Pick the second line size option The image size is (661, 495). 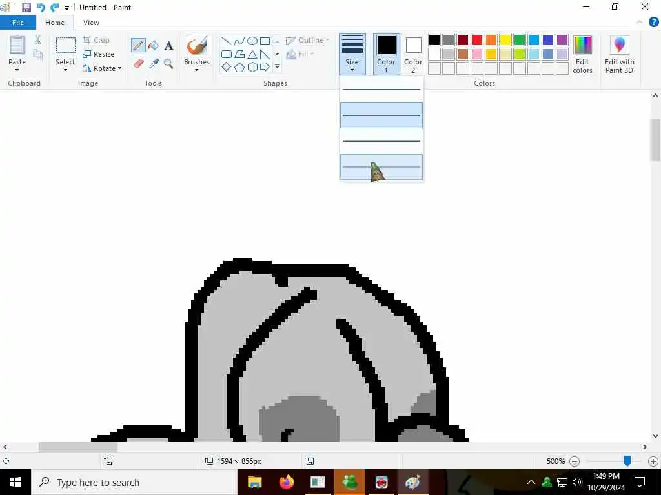tap(381, 115)
